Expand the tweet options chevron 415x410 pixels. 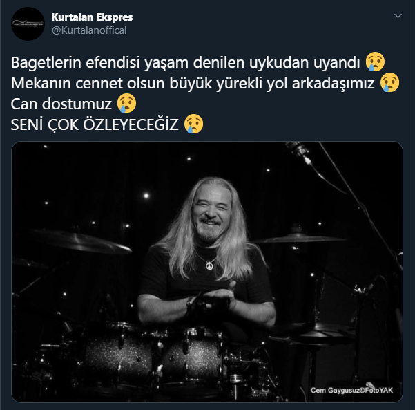tap(398, 16)
